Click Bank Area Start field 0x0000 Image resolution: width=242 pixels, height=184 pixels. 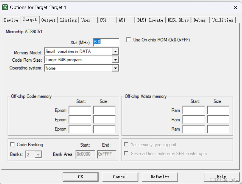pyautogui.click(x=85, y=154)
